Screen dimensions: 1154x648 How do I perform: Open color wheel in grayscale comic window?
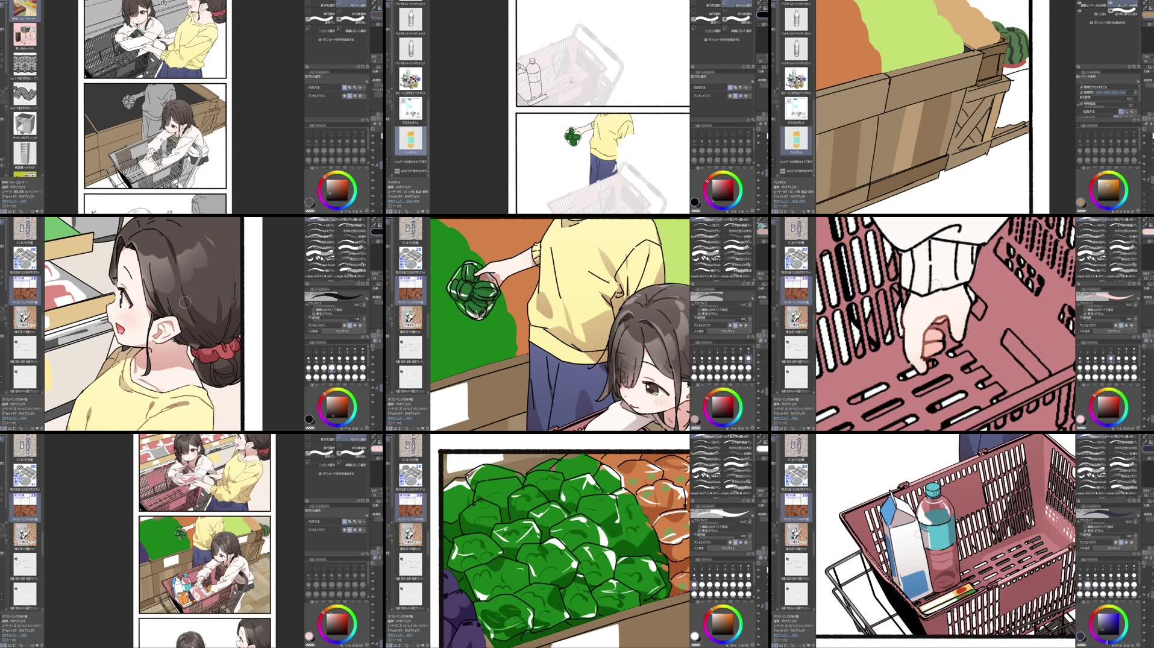click(337, 190)
